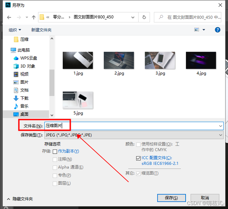Click sidebar scroll up arrow

52,39
